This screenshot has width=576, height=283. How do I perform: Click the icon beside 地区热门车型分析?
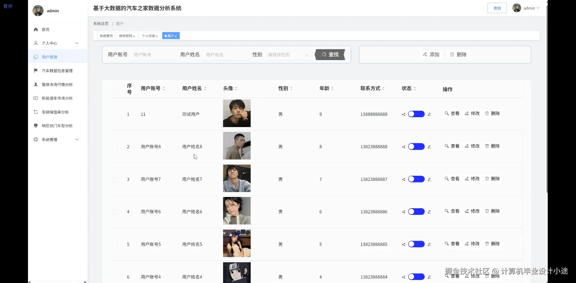[x=36, y=126]
